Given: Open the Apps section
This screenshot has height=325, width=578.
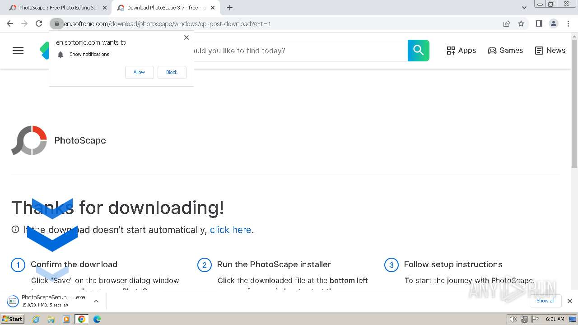Looking at the screenshot, I should [x=461, y=51].
